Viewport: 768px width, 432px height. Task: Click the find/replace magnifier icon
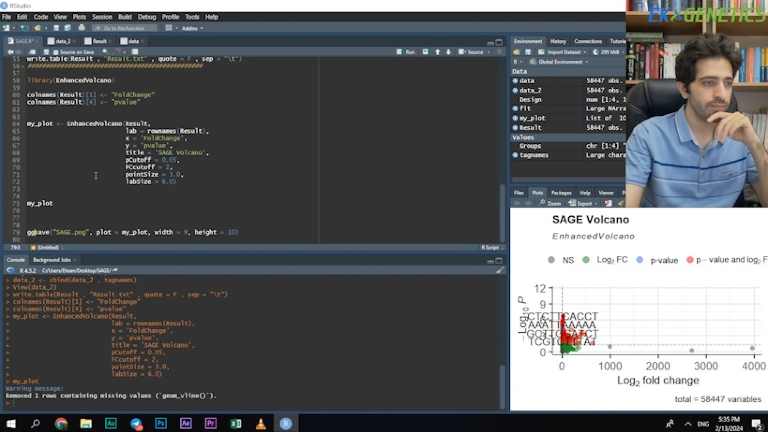(105, 52)
